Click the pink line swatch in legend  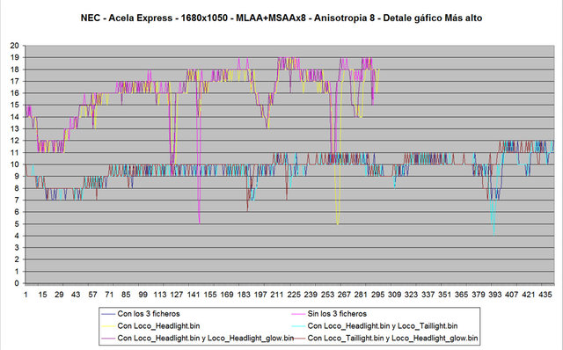tap(298, 314)
